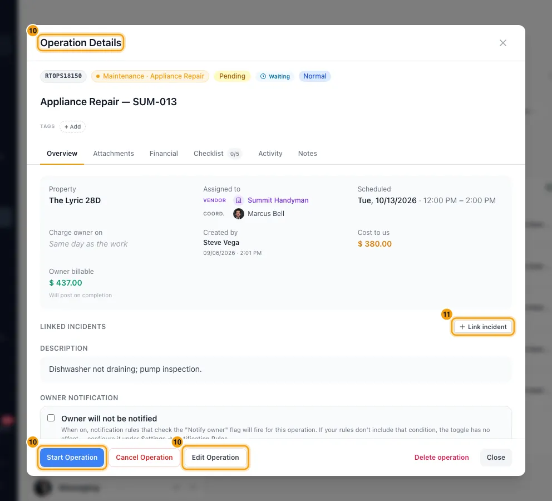The image size is (552, 501).
Task: Click the Will post on completion note
Action: (80, 296)
